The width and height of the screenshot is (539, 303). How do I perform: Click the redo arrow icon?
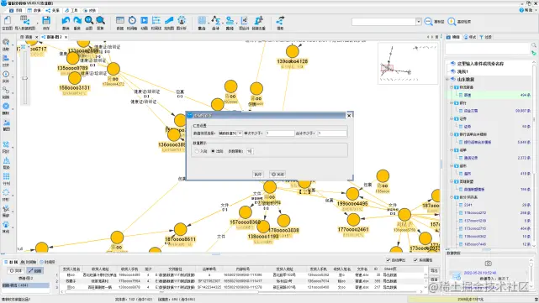point(77,21)
